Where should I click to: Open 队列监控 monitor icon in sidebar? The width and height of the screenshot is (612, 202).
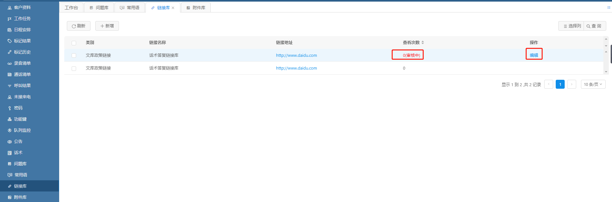pos(10,131)
